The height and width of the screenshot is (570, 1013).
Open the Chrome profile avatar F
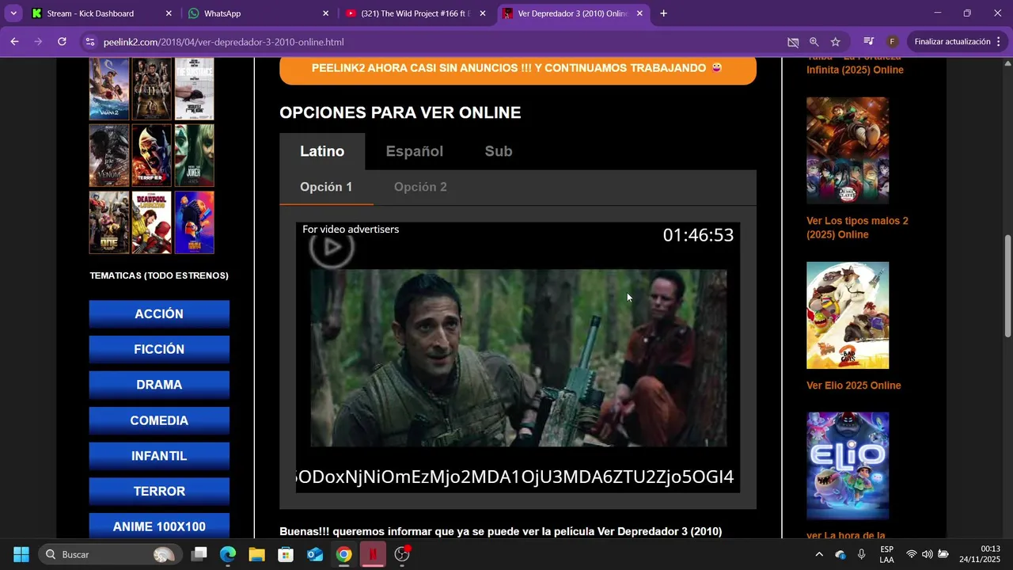pos(892,42)
